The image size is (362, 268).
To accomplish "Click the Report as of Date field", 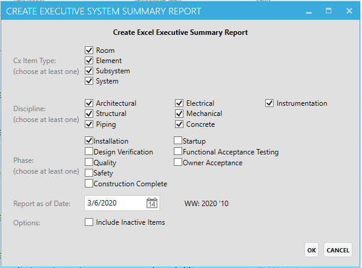I will point(114,203).
